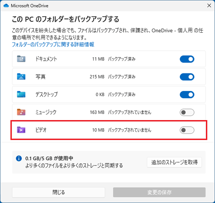Click the ドキュメント folder icon
This screenshot has width=215, height=203.
pos(21,59)
